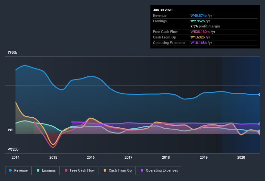
Task: Click the ₩2.952b earnings value
Action: 198,21
